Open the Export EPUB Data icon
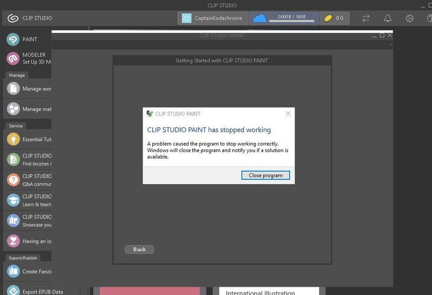 coord(13,291)
